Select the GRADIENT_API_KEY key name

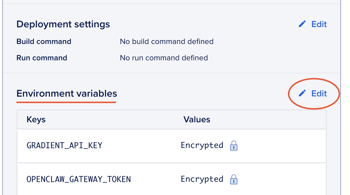click(64, 145)
